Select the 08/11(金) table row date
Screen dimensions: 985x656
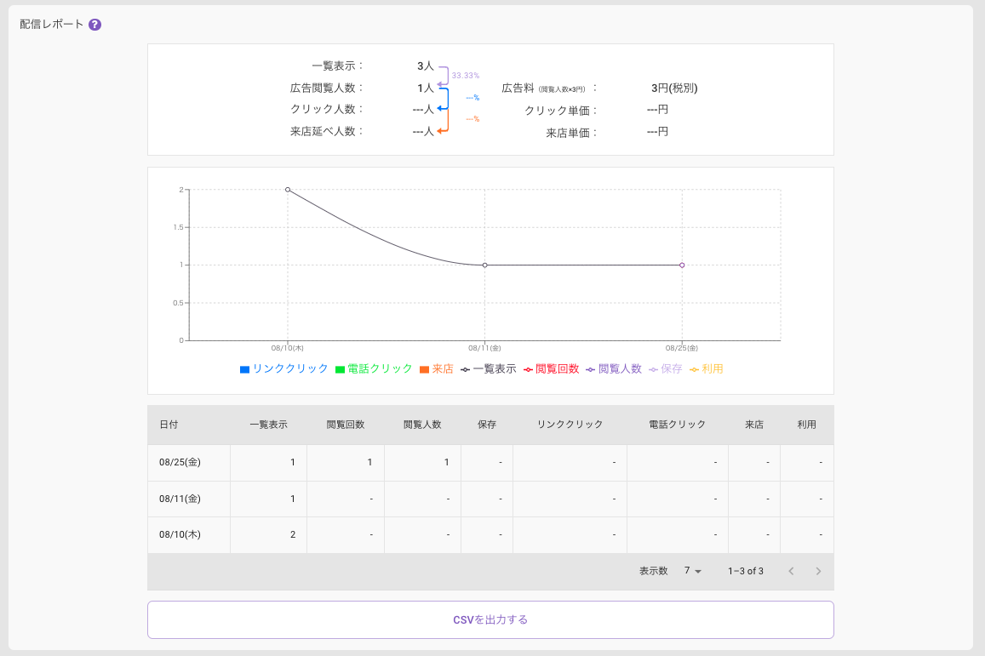coord(180,499)
